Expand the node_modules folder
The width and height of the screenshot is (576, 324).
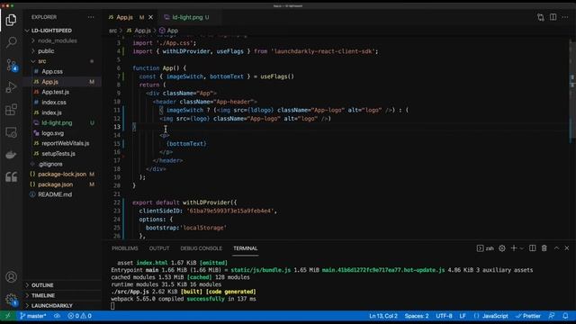tap(58, 40)
